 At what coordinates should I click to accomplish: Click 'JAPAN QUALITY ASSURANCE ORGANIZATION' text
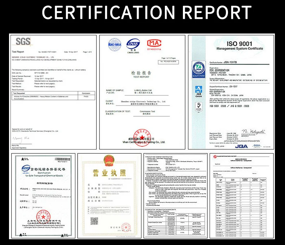pos(242,141)
